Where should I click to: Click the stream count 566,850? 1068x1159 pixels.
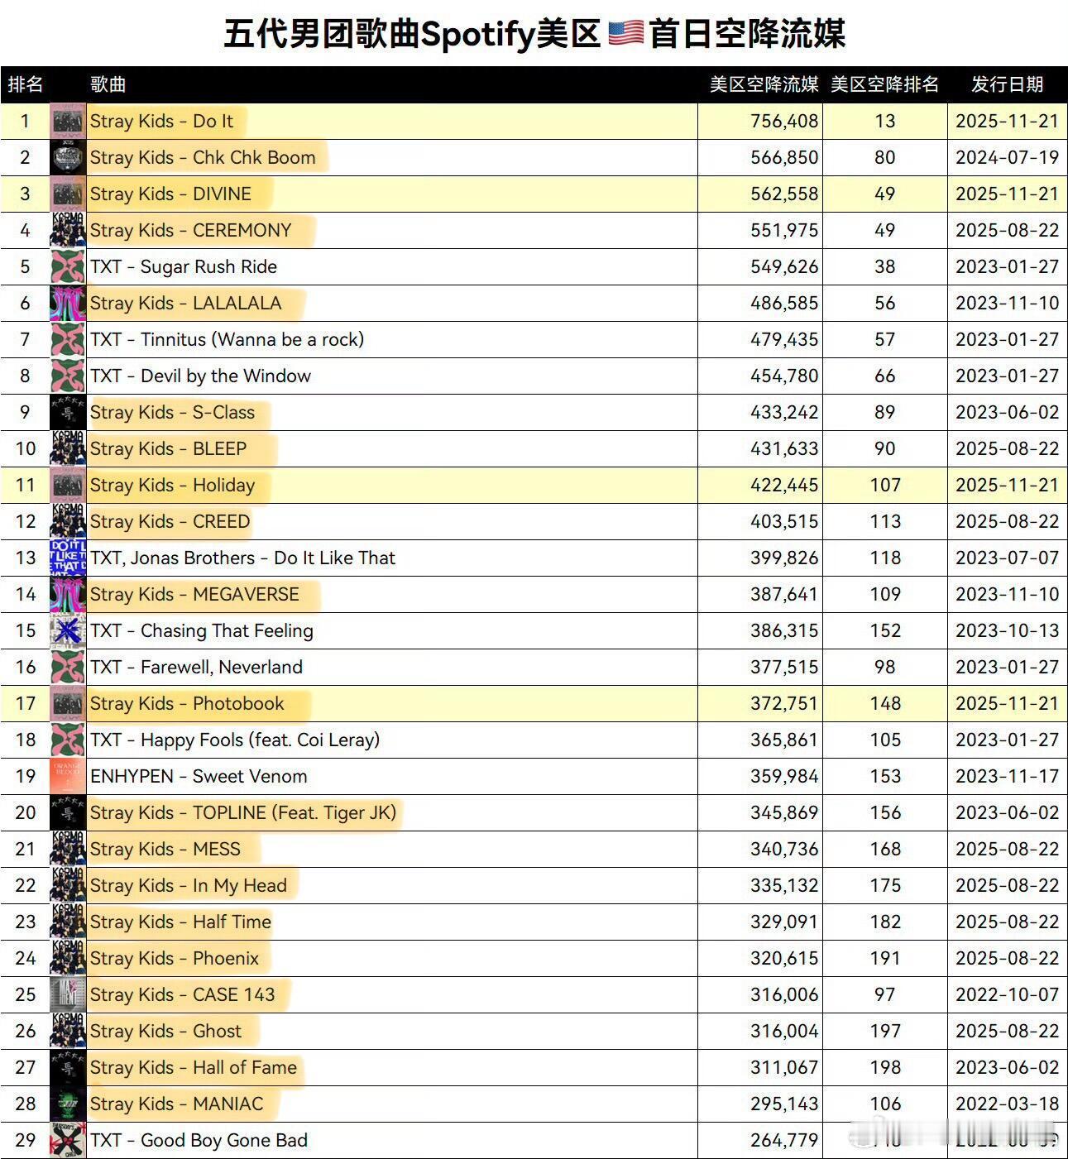(x=784, y=157)
